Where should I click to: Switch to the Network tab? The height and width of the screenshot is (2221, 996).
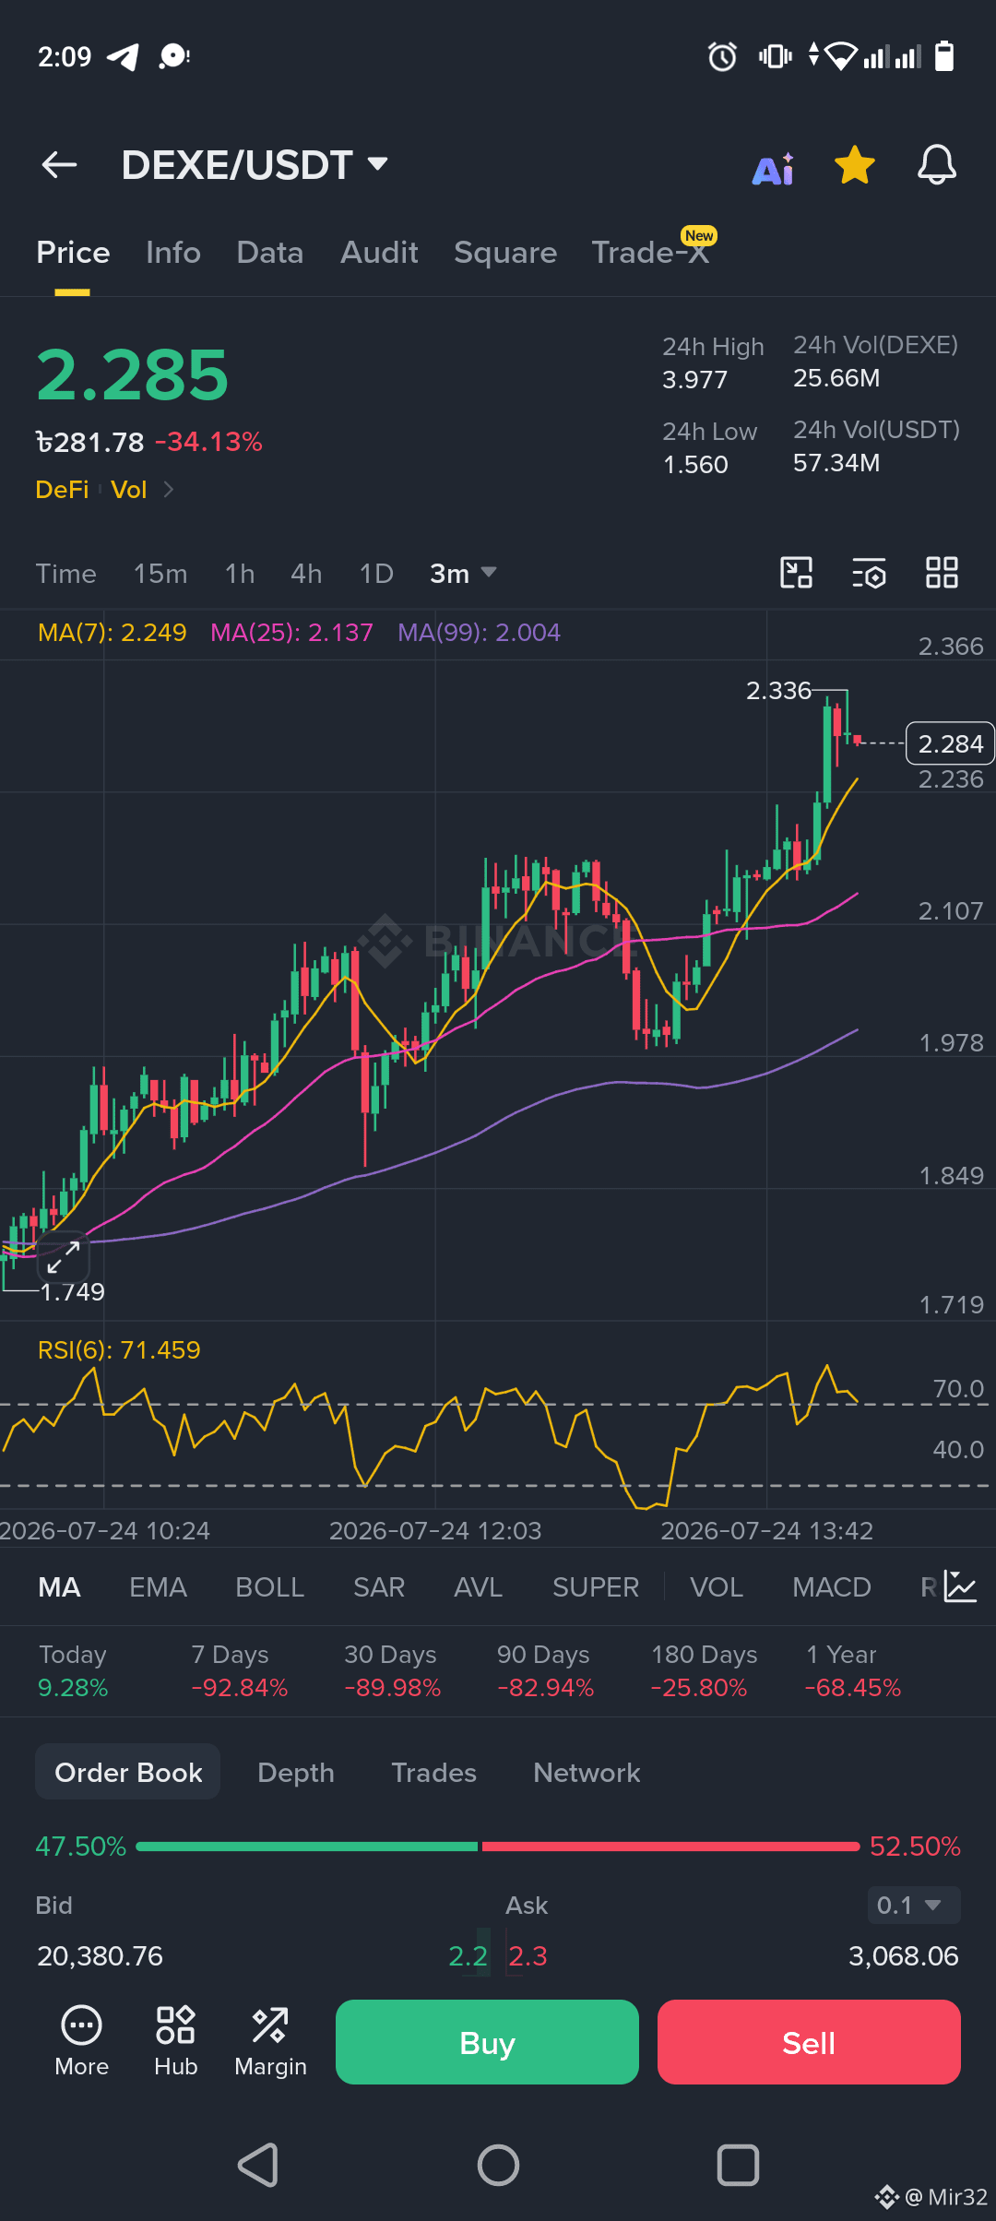click(x=587, y=1773)
